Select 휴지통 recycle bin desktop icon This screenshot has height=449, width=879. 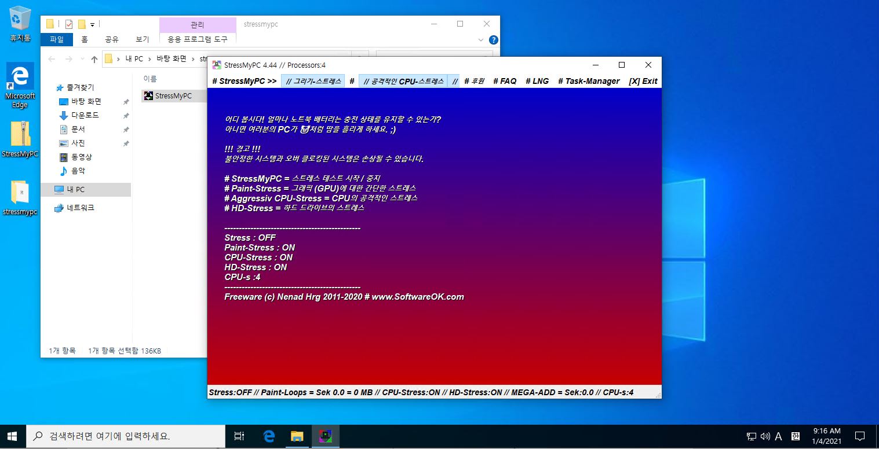(20, 24)
